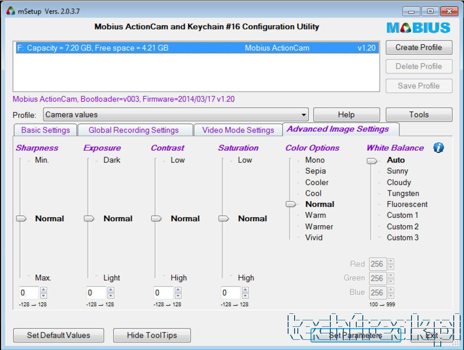Select the F: Mobius ActionCam drive entry
This screenshot has width=464, height=350.
(196, 48)
